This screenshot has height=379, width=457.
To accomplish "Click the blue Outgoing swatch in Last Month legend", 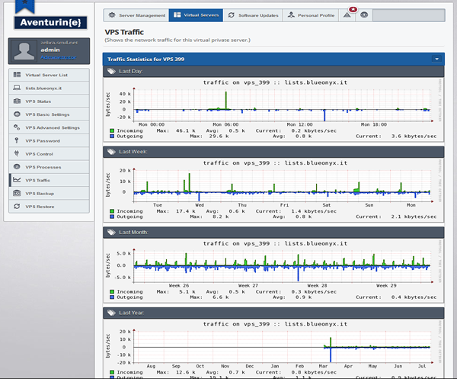I will pyautogui.click(x=112, y=297).
